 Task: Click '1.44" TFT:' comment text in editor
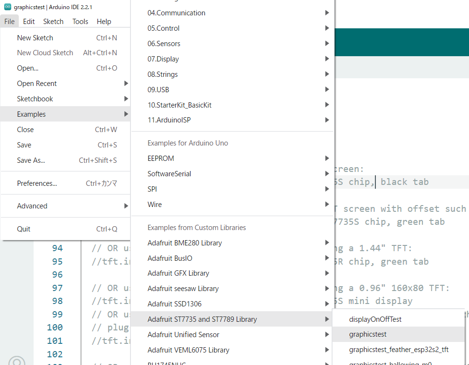click(385, 248)
